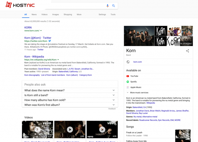Expand 'Is Korn still a band?'
This screenshot has height=142, width=198.
click(70, 95)
